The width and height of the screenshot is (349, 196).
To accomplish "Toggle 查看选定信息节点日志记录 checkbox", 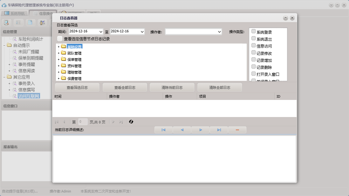I will coord(60,39).
